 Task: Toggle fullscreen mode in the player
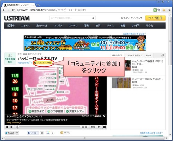pyautogui.click(x=104, y=127)
